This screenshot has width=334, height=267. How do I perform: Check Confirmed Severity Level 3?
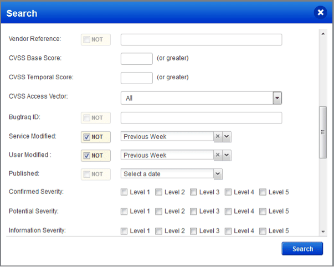coord(193,192)
